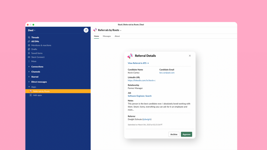Click the Referral Details title
The width and height of the screenshot is (267, 150).
point(145,56)
